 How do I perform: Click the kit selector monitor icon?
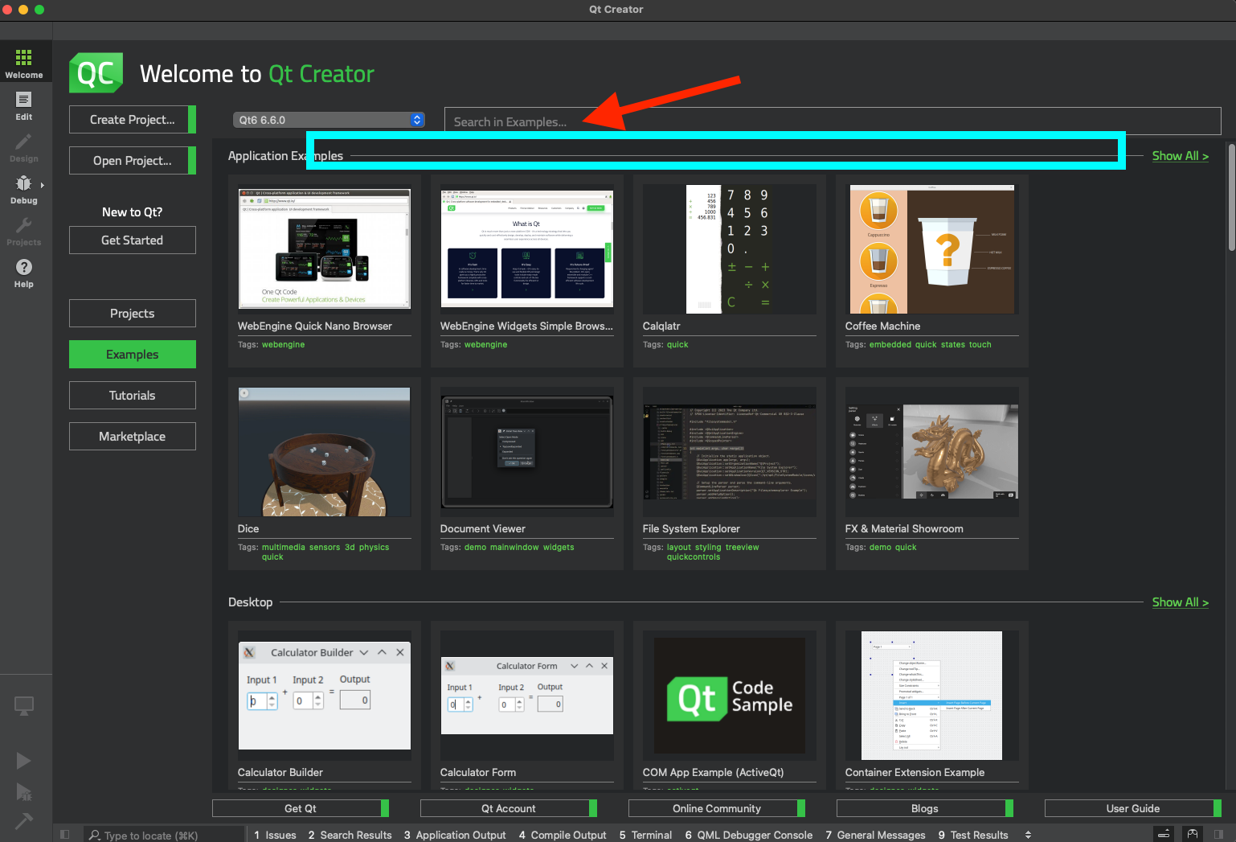pos(24,706)
